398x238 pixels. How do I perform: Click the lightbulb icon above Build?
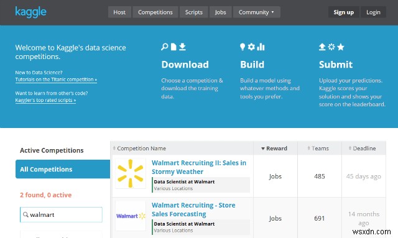[x=243, y=47]
